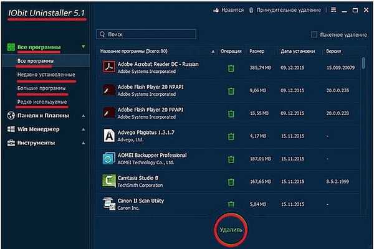Click the globe icon for Панели и Плагины
Viewport: 374px width, 249px height.
tap(11, 115)
